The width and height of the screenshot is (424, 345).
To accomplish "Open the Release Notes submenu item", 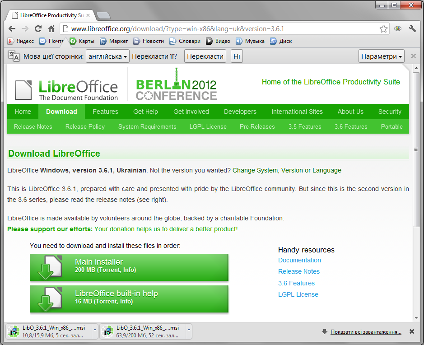I will 33,126.
